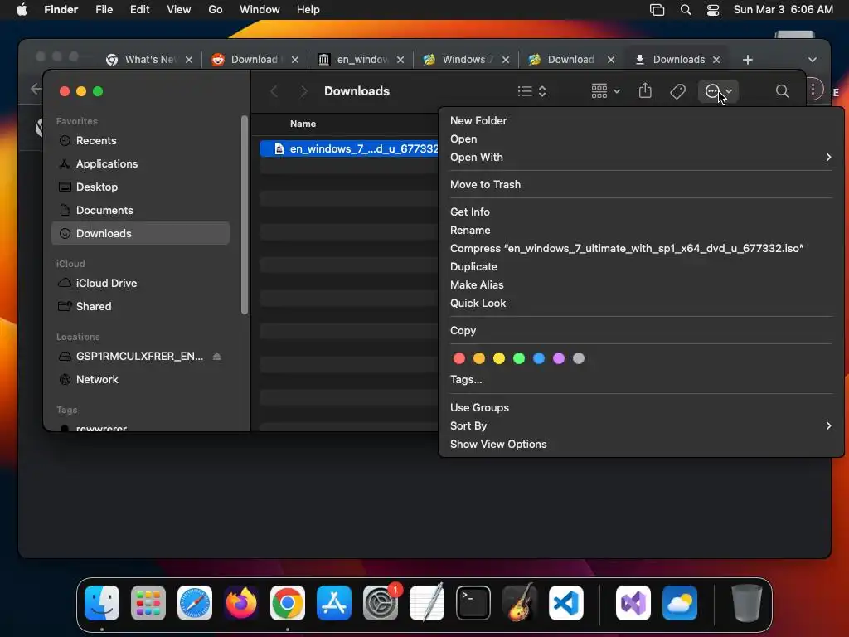Viewport: 849px width, 637px height.
Task: Apply the blue tag color
Action: (539, 358)
